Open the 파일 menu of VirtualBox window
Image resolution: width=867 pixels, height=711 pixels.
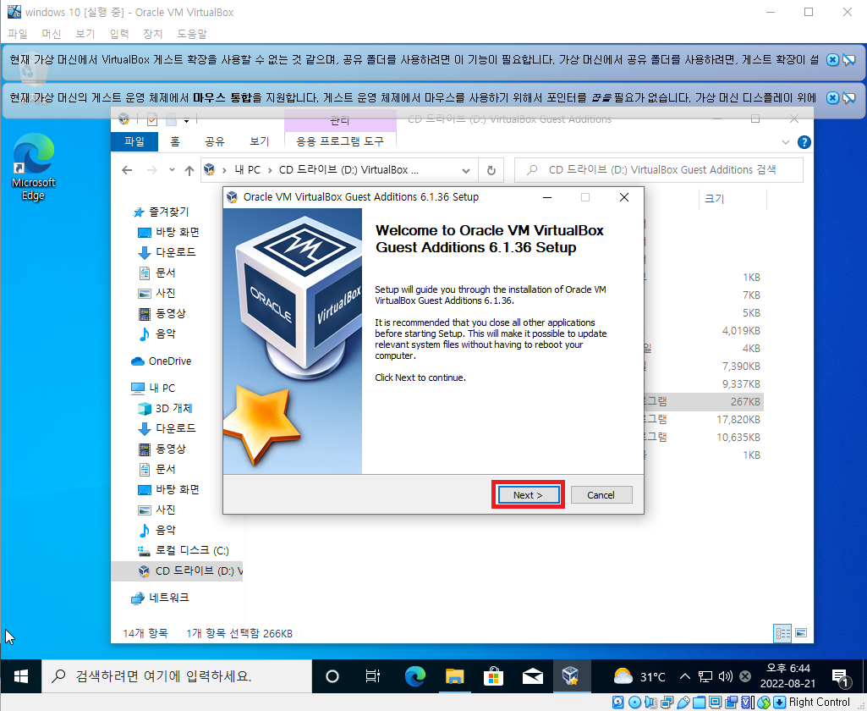coord(18,34)
